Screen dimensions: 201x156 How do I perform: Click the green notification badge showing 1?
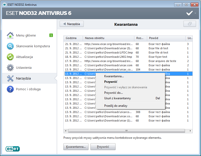pos(51,35)
